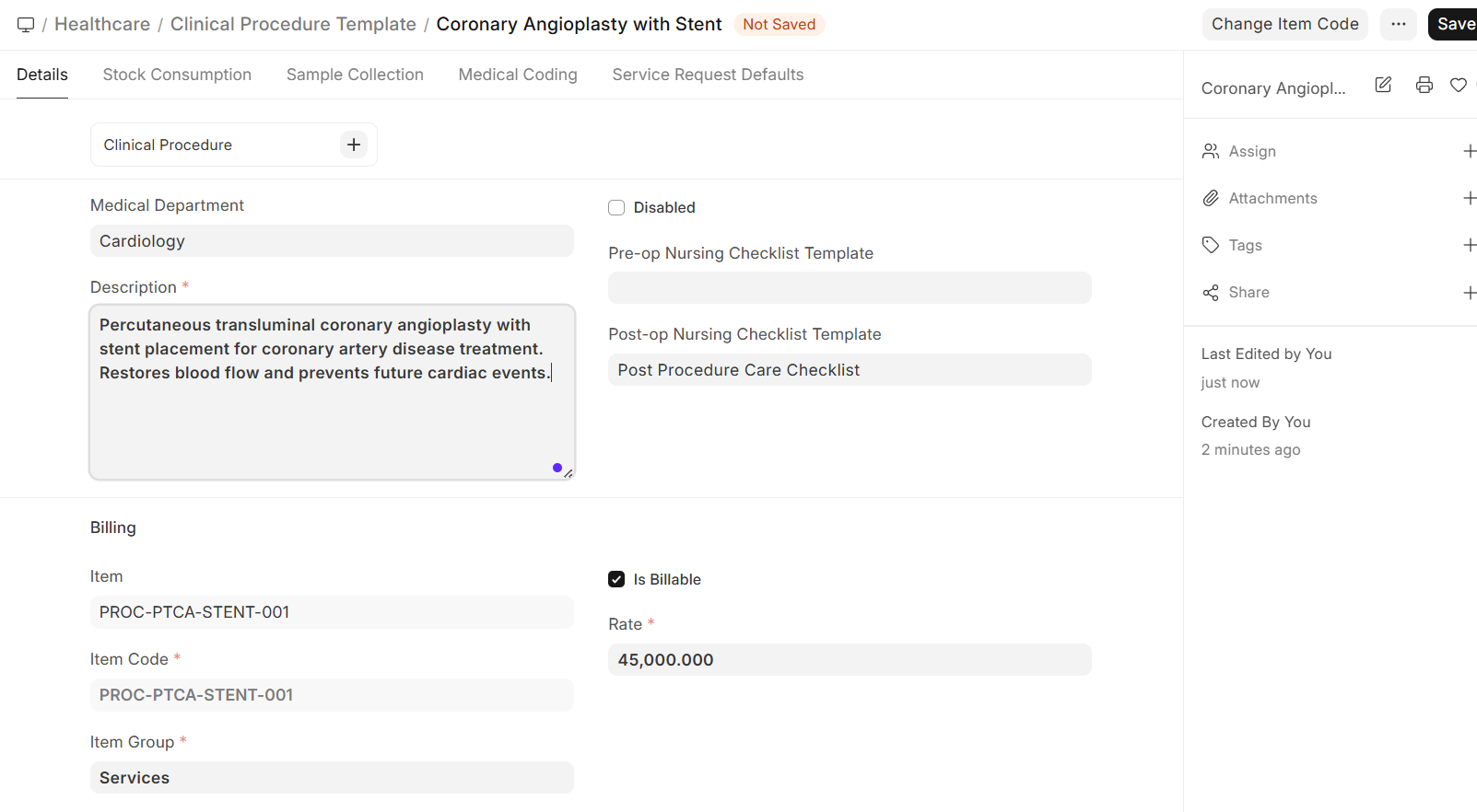Add an assignment via the Assign plus icon
The width and height of the screenshot is (1477, 812).
tap(1470, 150)
